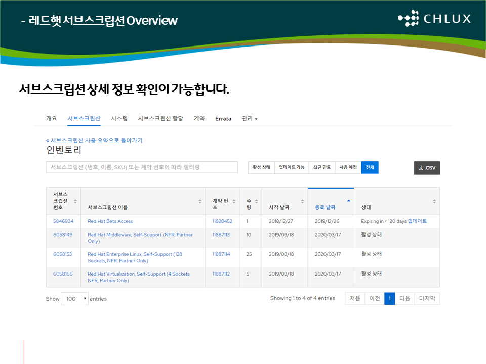Filter by 최근 만료
486x364 pixels.
322,167
